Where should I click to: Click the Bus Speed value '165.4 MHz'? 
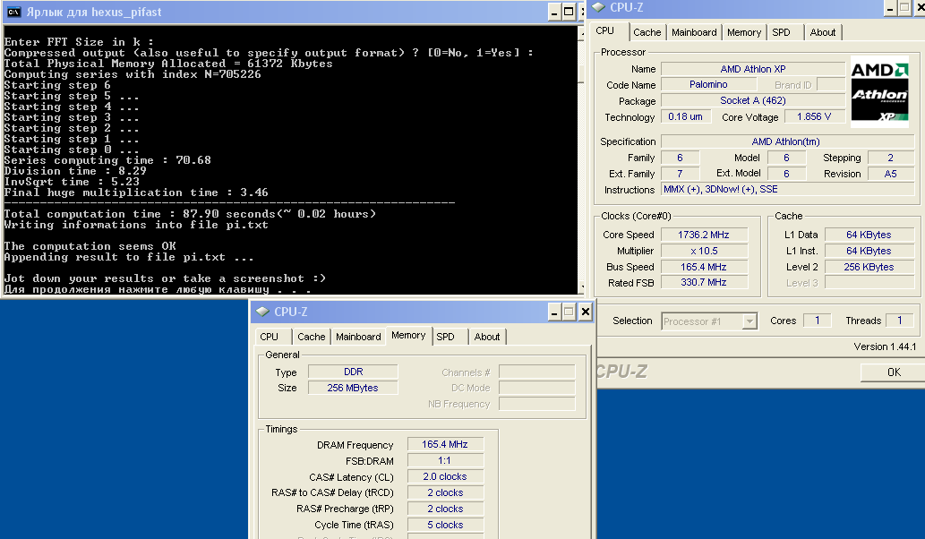(x=704, y=267)
